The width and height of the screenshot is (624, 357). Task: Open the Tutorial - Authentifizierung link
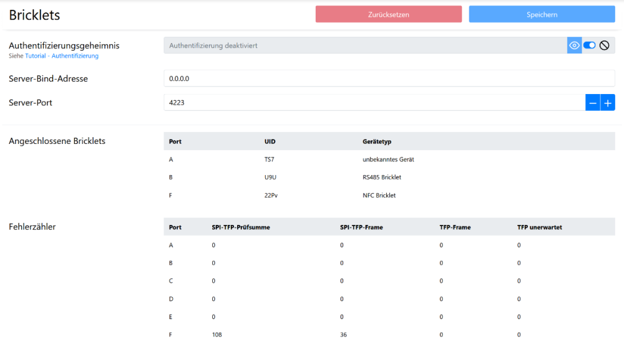(x=62, y=56)
